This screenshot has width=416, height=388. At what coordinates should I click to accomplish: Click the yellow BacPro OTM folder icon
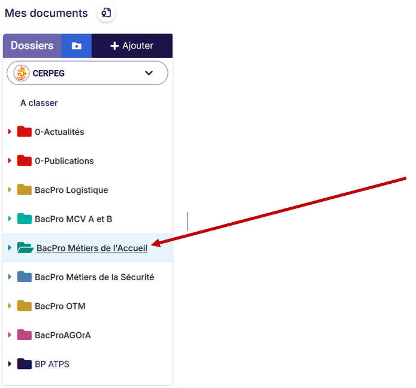tap(25, 306)
